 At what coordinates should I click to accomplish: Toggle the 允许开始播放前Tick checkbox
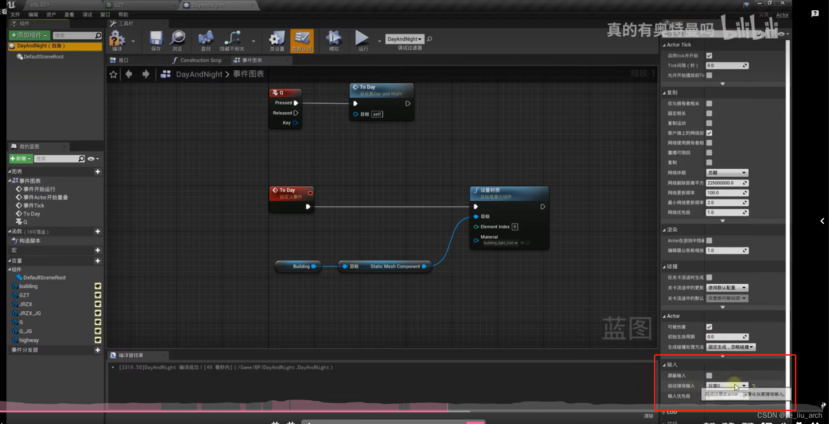[709, 75]
